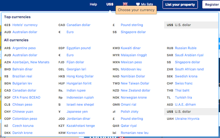Open the US$ currency selector in header
220x138 pixels.
click(x=110, y=4)
